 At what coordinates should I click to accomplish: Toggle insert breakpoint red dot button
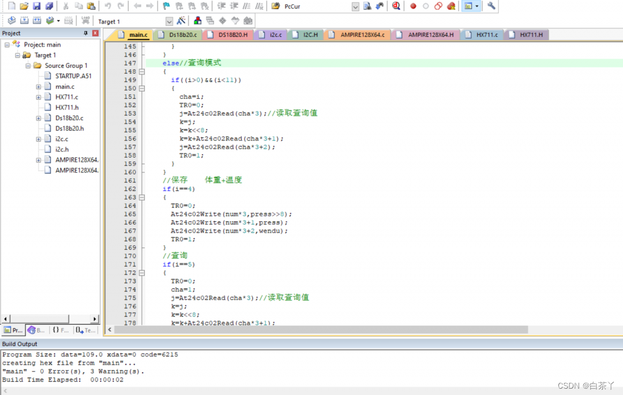tap(413, 6)
